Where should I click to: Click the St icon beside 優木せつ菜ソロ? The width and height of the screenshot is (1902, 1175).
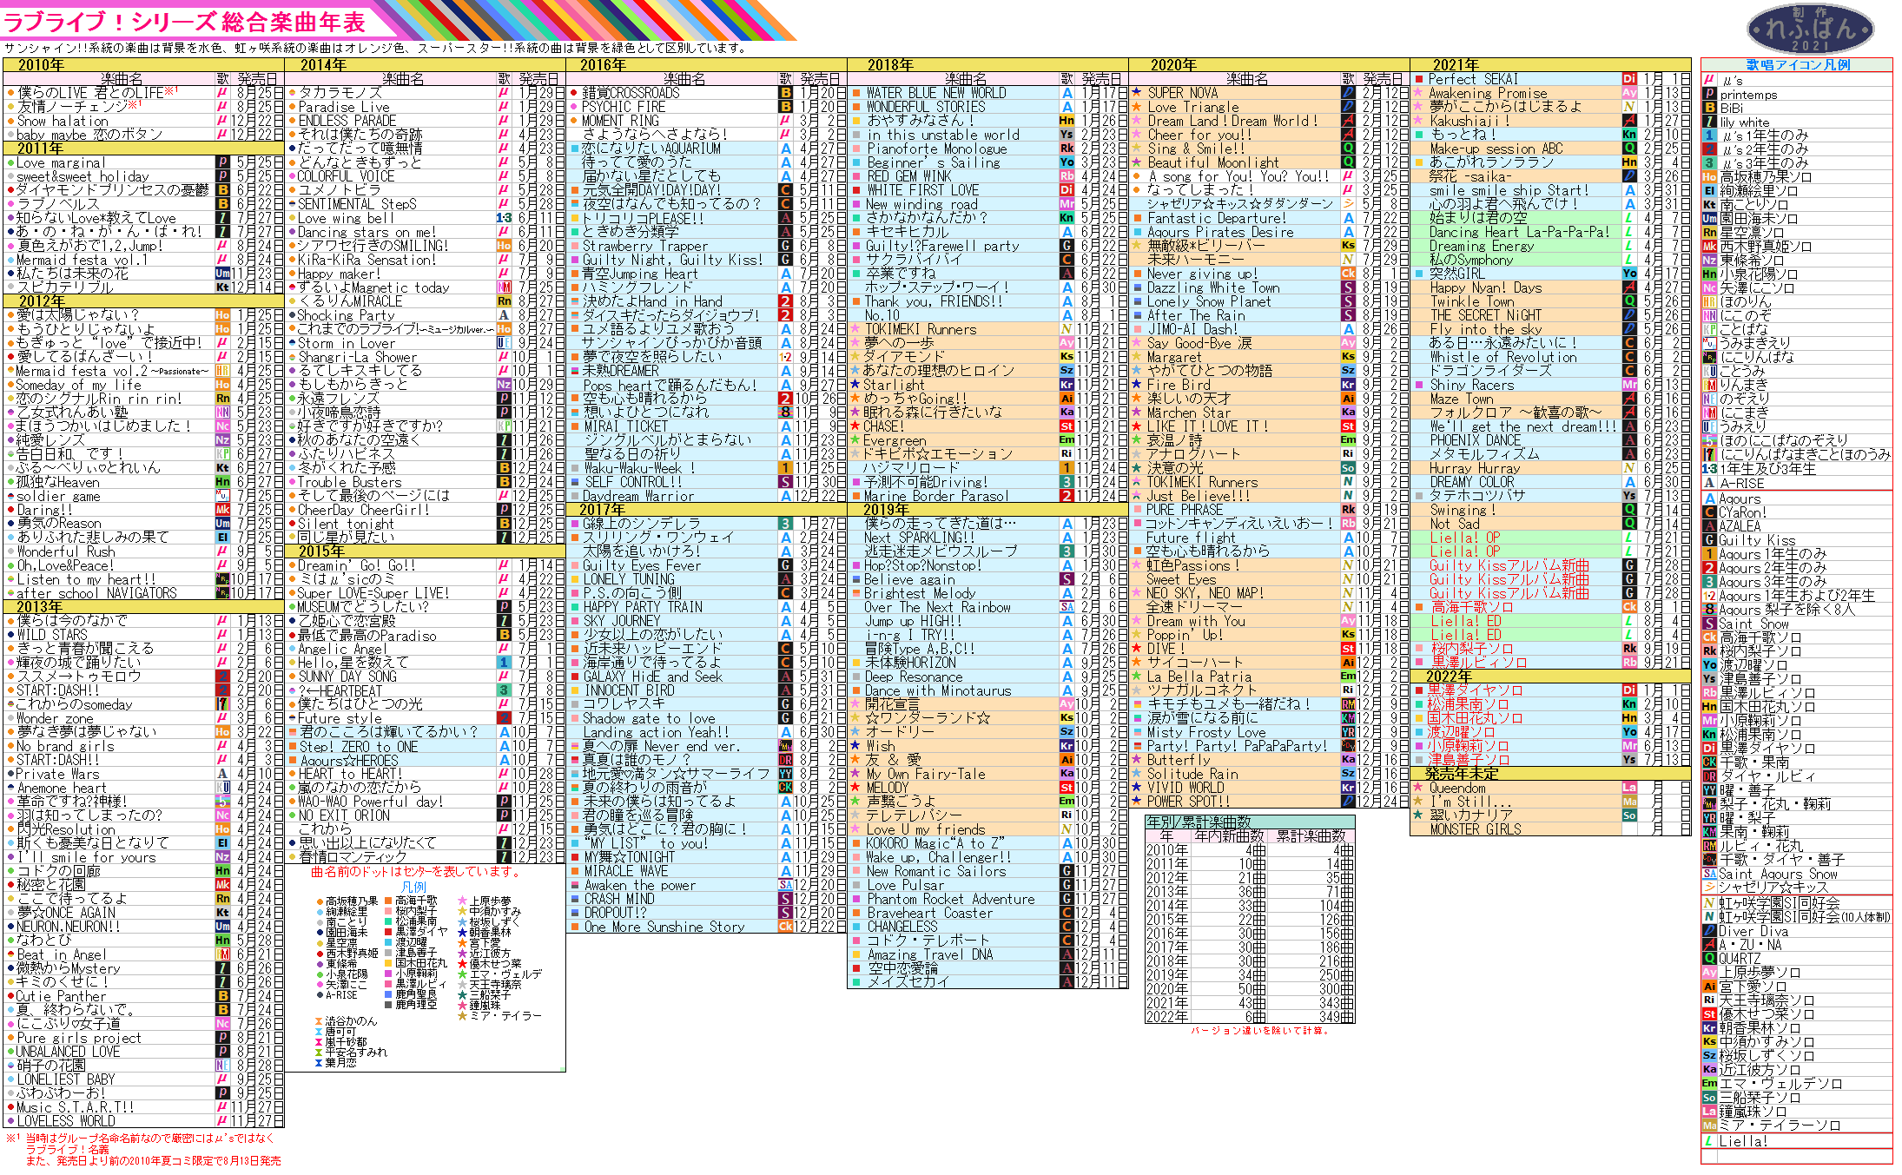(x=1708, y=1013)
